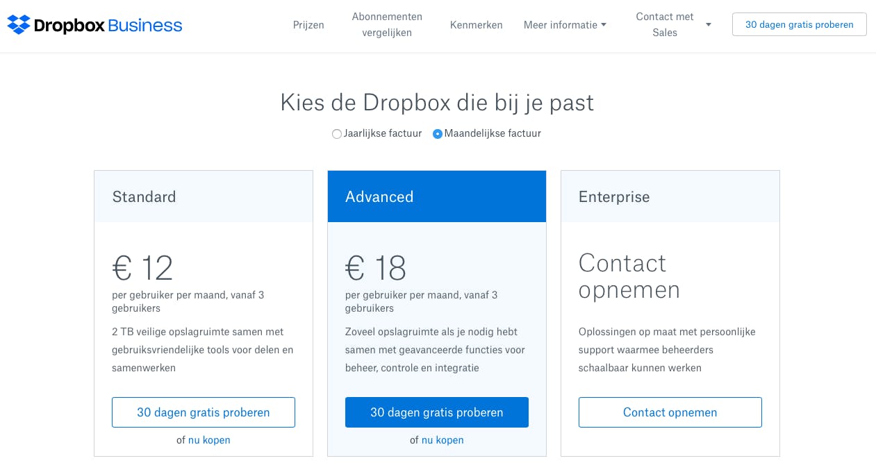This screenshot has height=472, width=876.
Task: Click 'Oplossingen op maat' description text
Action: 667,350
